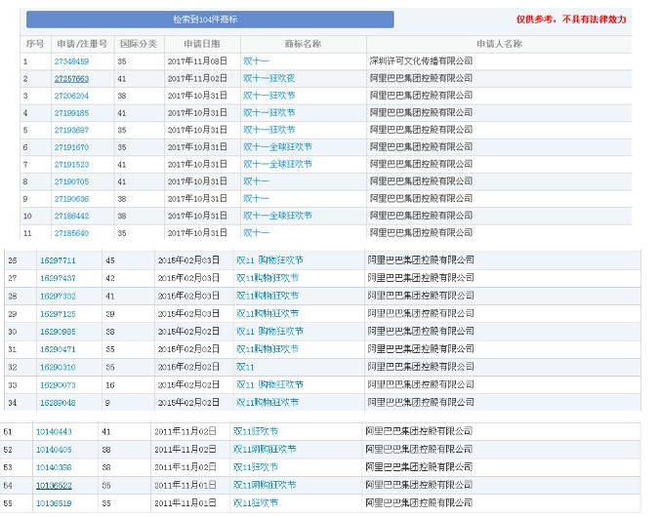Open trademark name 双11狂欢节 in row 51
The image size is (661, 518).
coord(256,431)
